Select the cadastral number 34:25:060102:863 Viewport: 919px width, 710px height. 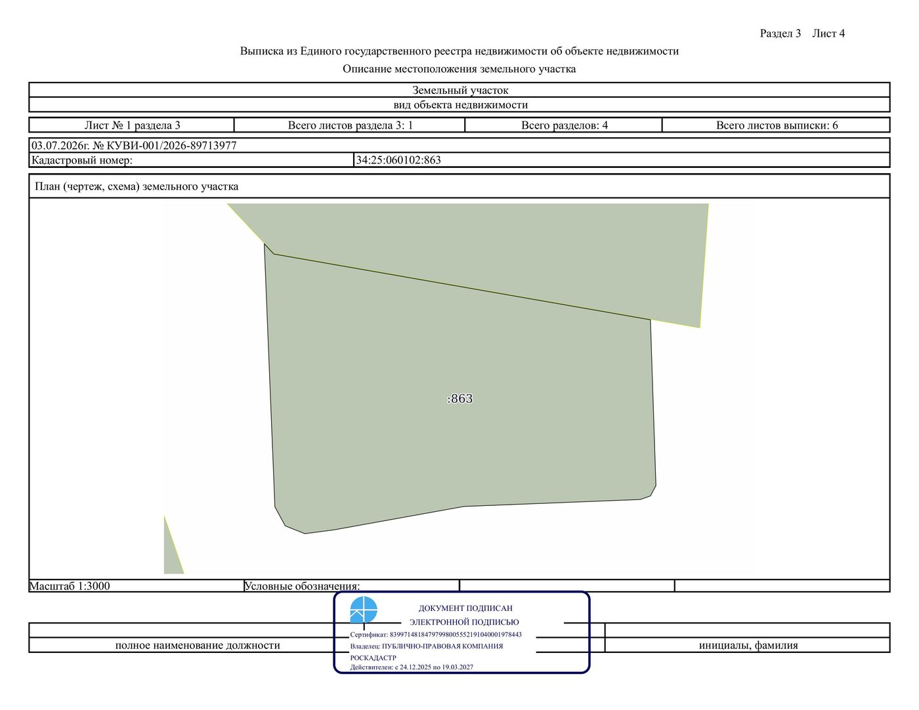(398, 160)
